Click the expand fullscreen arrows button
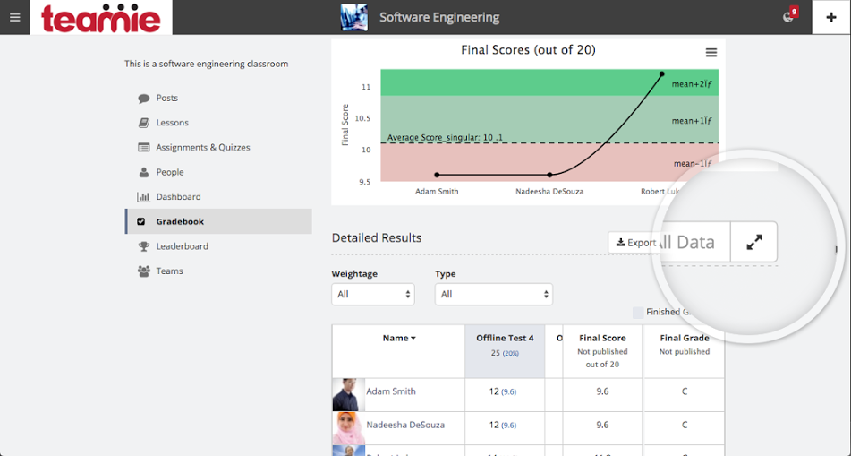 [x=753, y=242]
